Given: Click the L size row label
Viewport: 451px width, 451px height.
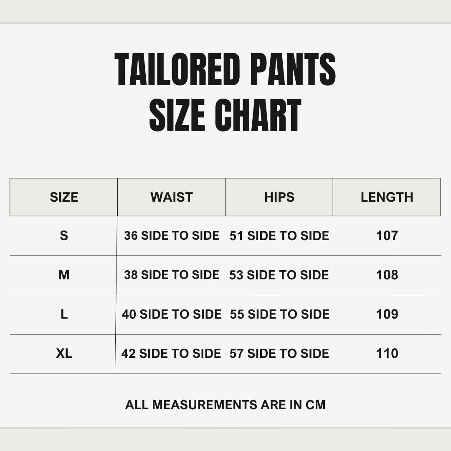Looking at the screenshot, I should pos(64,314).
